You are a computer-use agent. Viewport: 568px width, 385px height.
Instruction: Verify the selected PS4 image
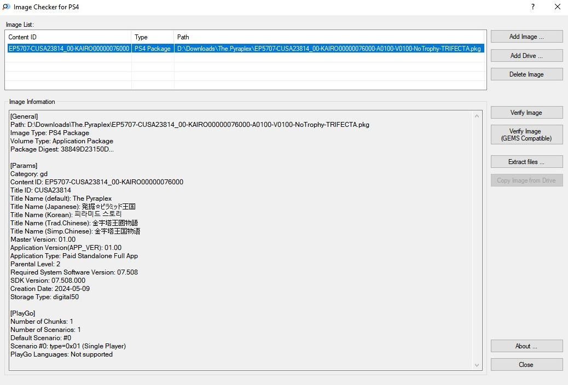(526, 113)
